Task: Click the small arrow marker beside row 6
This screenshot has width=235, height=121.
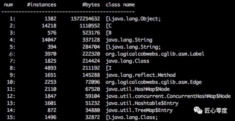Action: (x=10, y=55)
